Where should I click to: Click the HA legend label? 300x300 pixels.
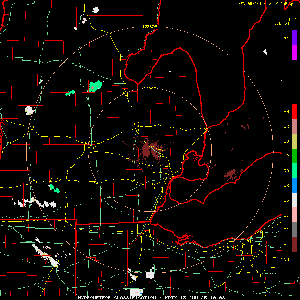click(x=286, y=112)
